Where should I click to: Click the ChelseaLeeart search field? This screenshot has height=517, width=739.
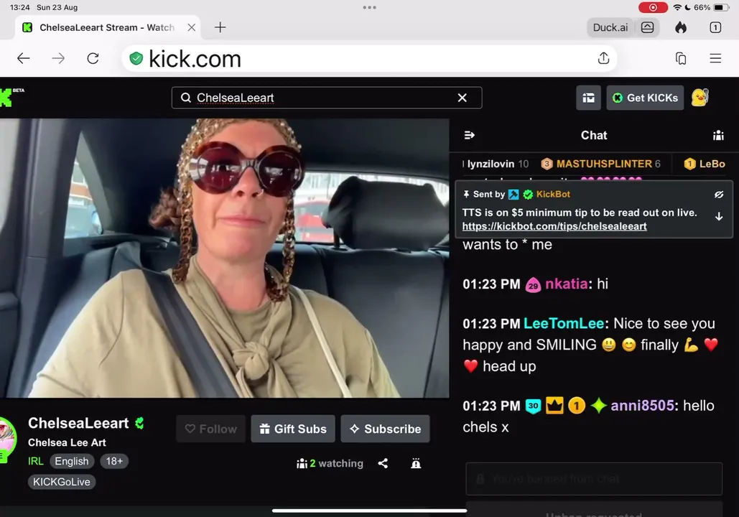327,98
